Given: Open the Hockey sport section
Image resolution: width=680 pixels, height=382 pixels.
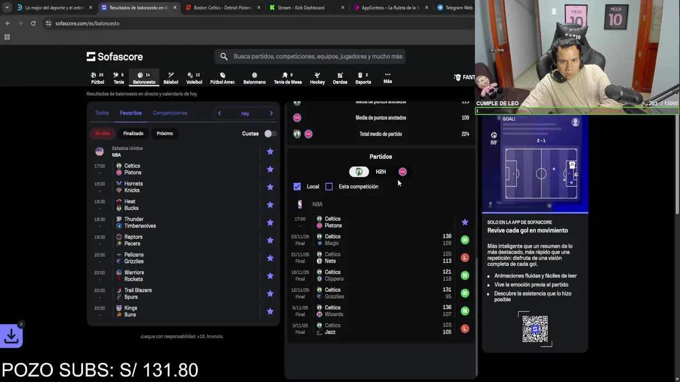Looking at the screenshot, I should tap(317, 78).
